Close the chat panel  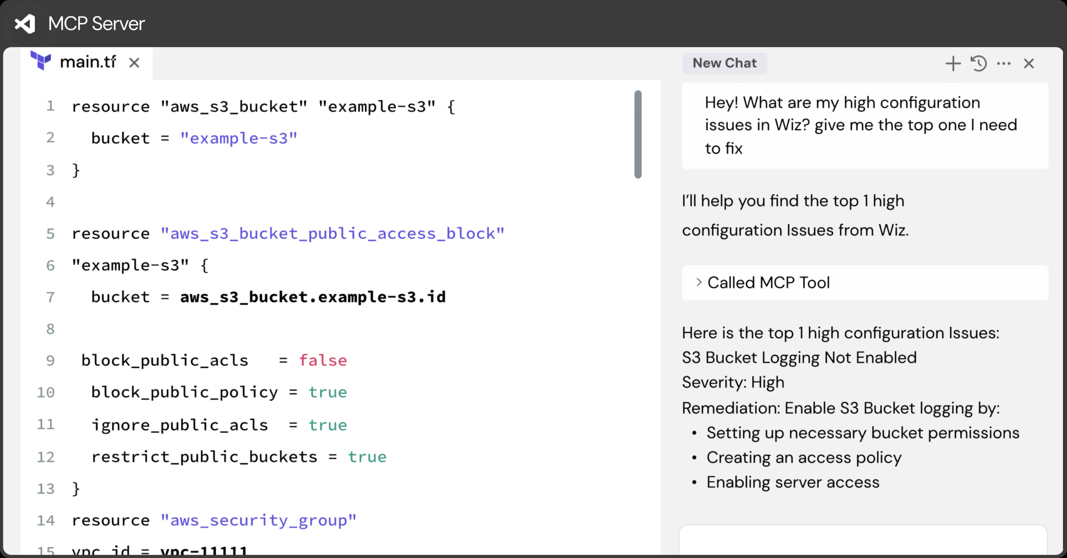pyautogui.click(x=1029, y=63)
